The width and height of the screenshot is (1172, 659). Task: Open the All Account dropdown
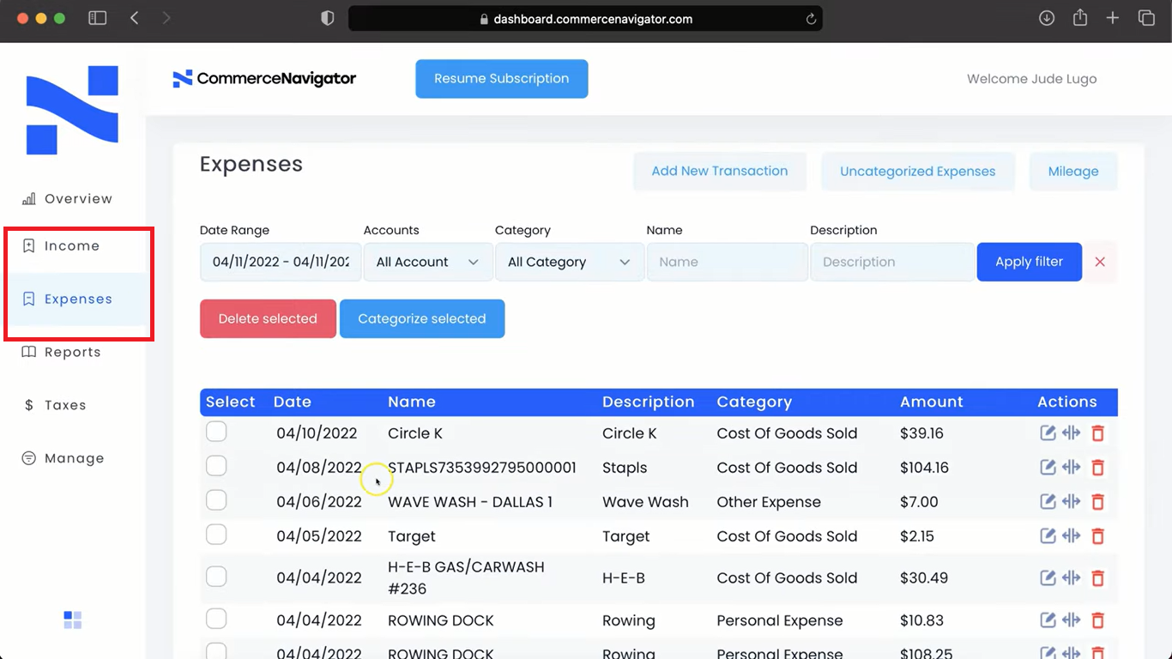(427, 262)
